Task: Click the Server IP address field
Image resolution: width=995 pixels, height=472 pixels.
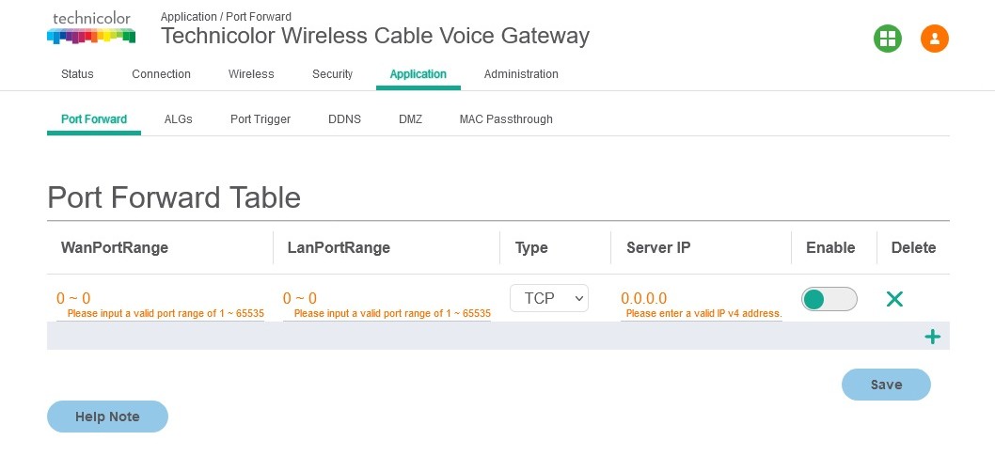Action: point(702,304)
